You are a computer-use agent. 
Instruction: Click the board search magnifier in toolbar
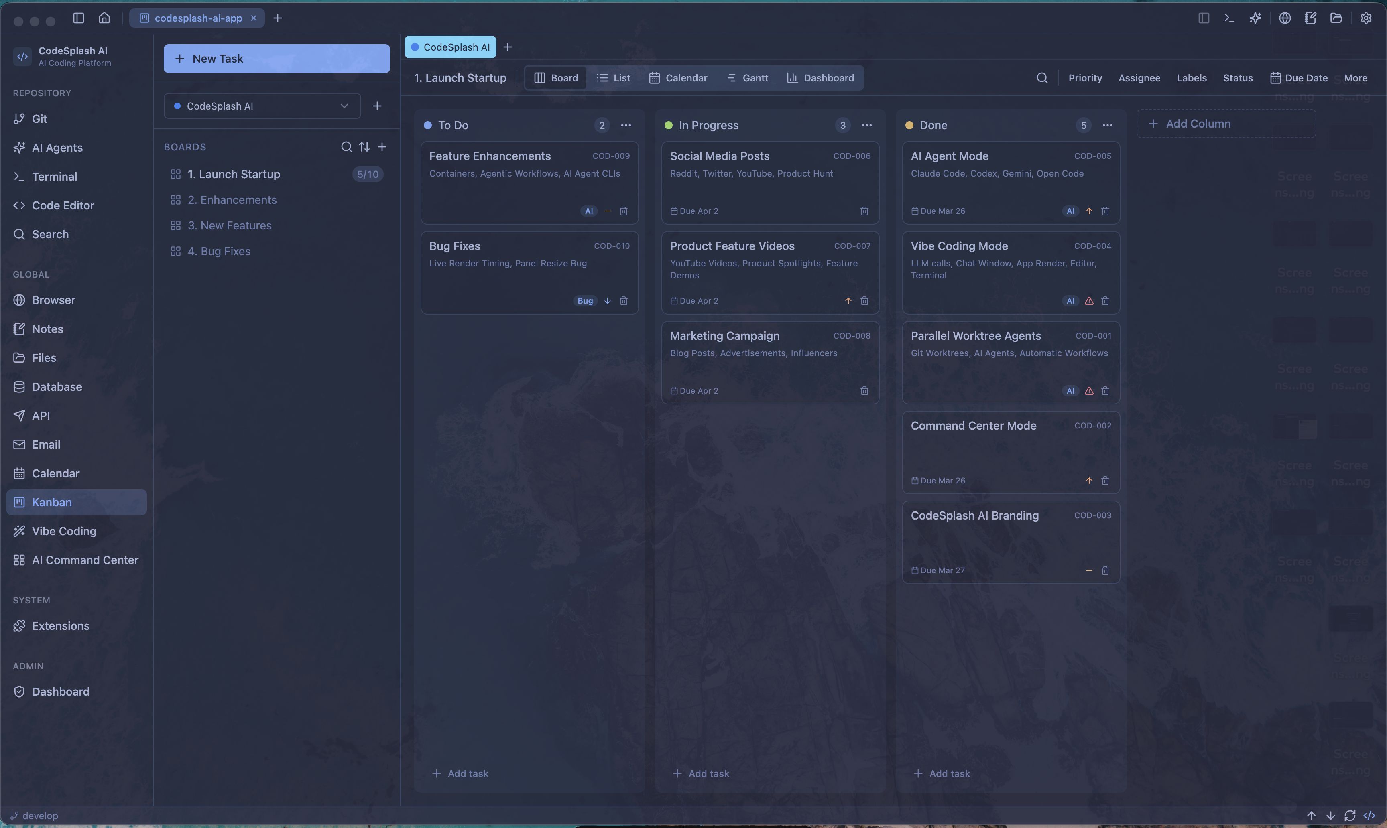click(x=1041, y=78)
